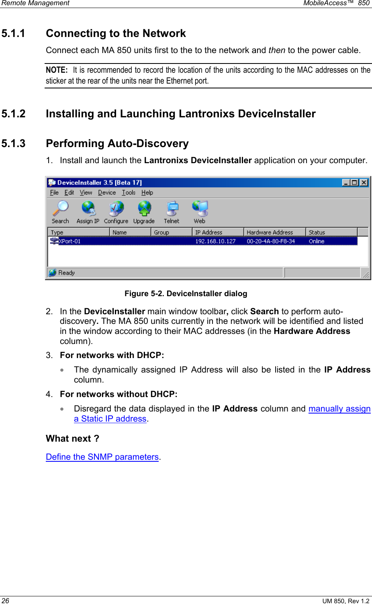Viewport: 372px width, 604px height.
Task: Sort by the IP Address column header
Action: point(218,232)
